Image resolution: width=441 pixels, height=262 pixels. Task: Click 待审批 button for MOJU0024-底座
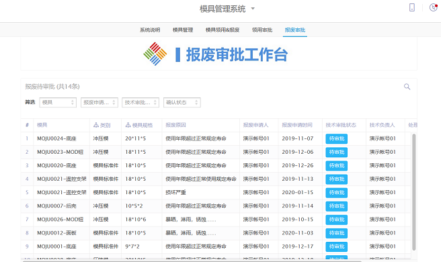337,138
